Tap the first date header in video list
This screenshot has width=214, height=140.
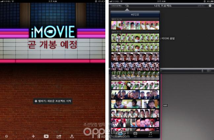117,19
